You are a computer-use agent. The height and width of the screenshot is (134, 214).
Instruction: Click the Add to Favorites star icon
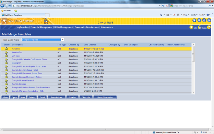click(x=15, y=11)
